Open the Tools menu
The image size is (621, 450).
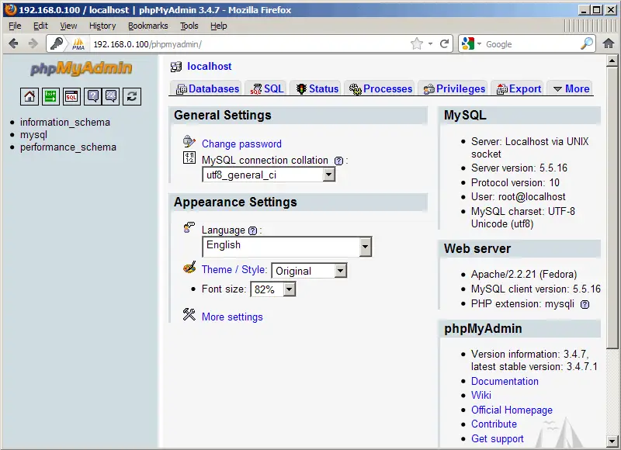point(189,26)
